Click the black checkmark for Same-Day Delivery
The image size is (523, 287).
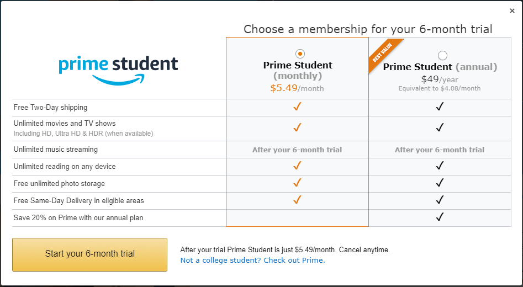440,200
